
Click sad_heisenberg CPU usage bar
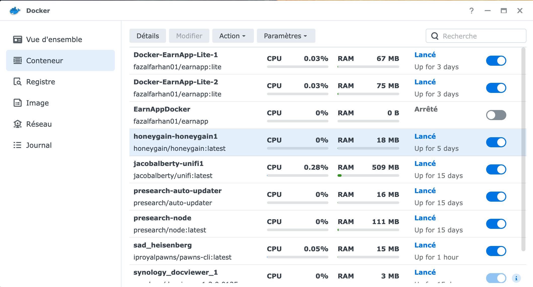tap(297, 257)
